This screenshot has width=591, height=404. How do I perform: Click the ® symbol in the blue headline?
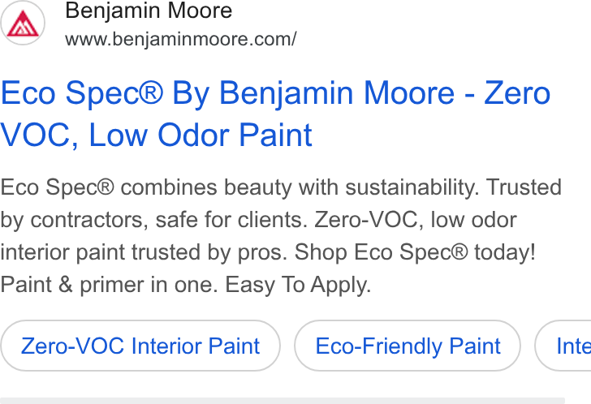pos(151,92)
